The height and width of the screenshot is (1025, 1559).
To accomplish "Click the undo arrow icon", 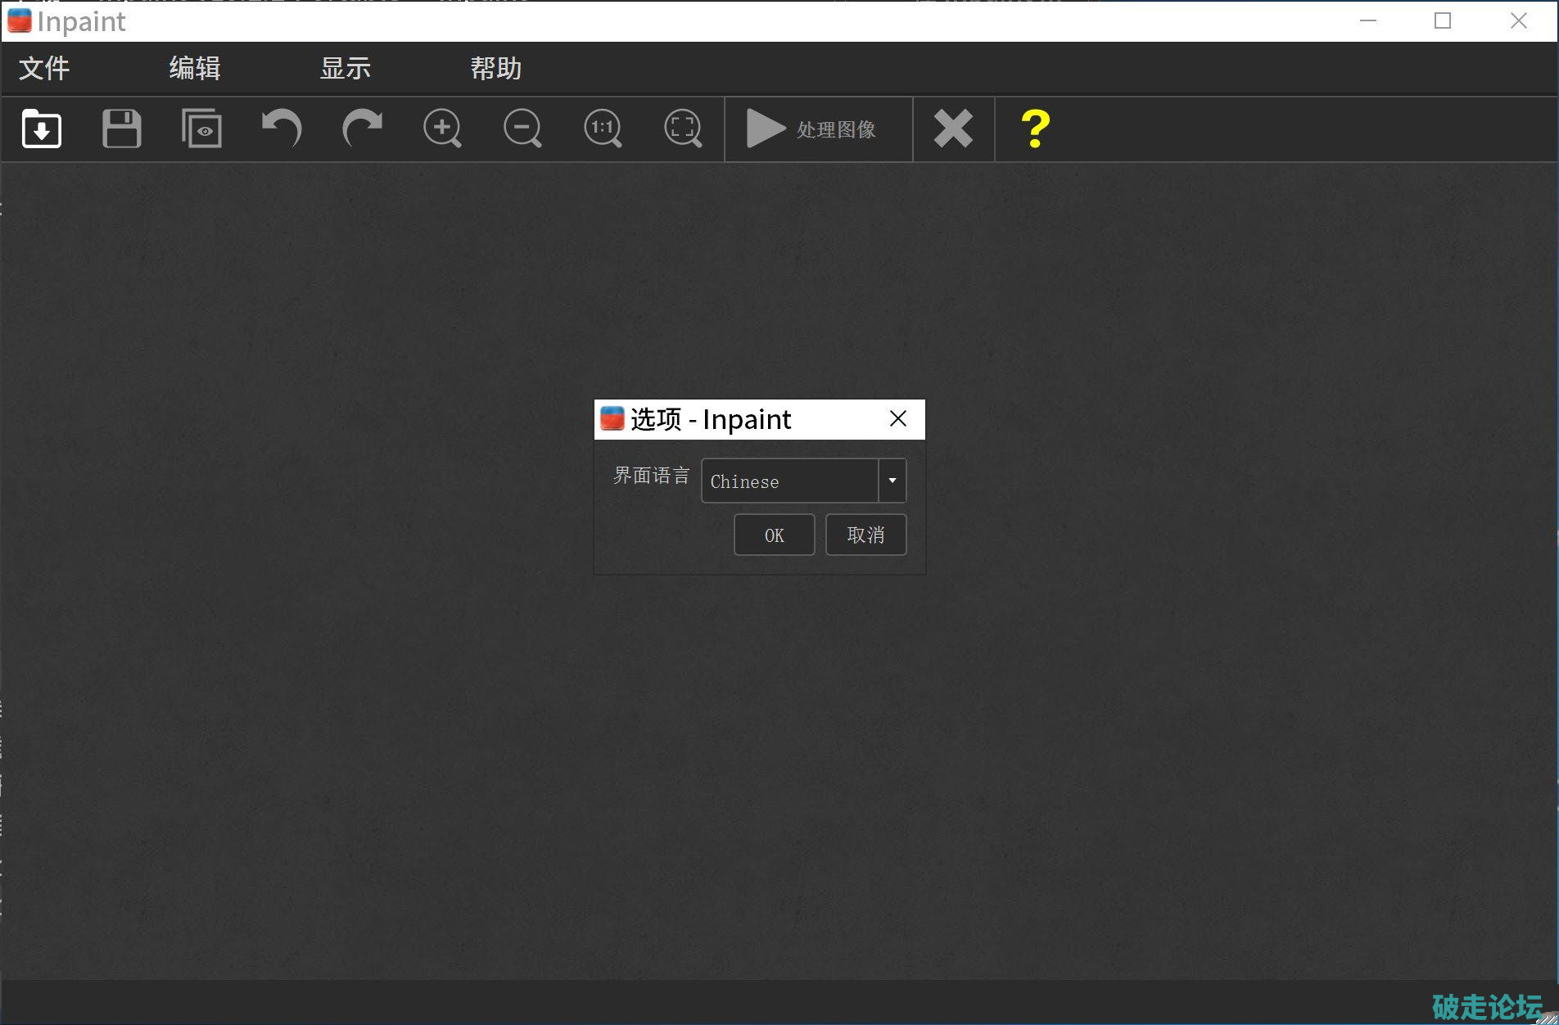I will 282,129.
